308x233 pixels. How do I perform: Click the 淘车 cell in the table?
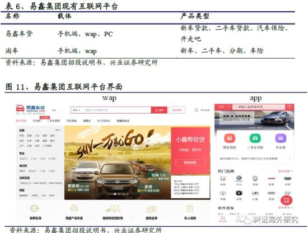tap(12, 50)
